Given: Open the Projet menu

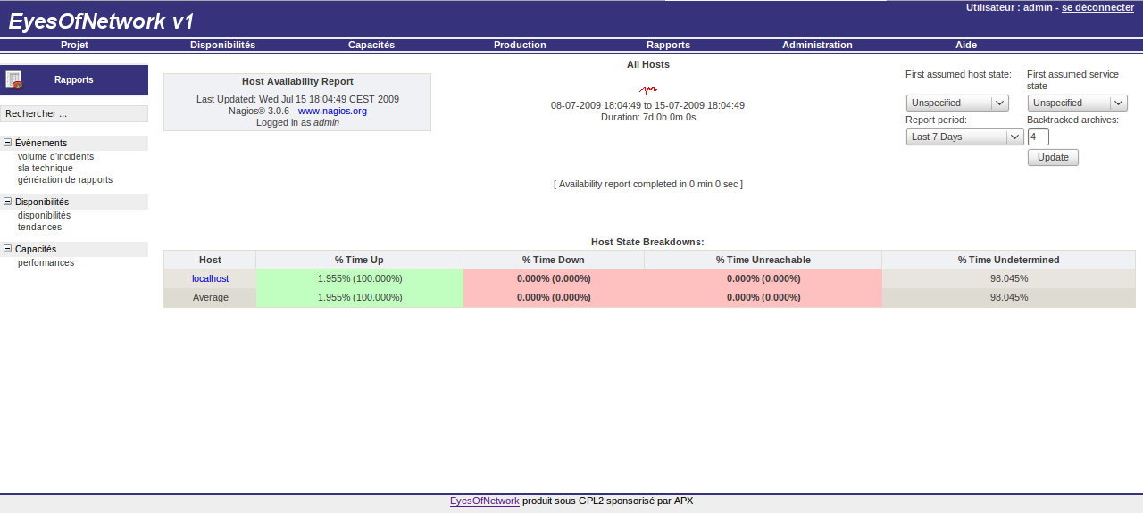Looking at the screenshot, I should [x=74, y=45].
